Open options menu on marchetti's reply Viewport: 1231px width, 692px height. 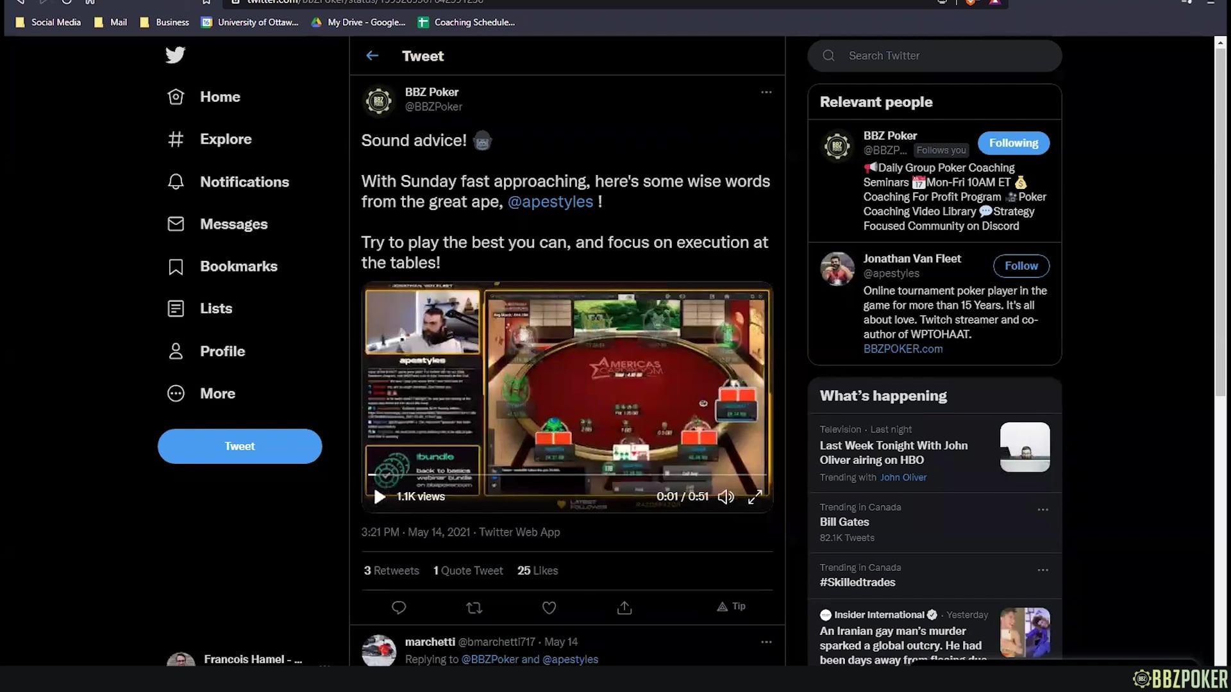click(x=766, y=642)
